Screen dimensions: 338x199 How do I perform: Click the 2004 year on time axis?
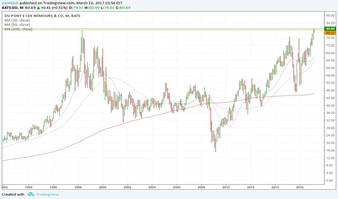(x=152, y=187)
